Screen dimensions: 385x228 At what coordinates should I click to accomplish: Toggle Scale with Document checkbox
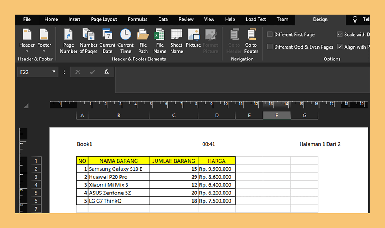[340, 34]
